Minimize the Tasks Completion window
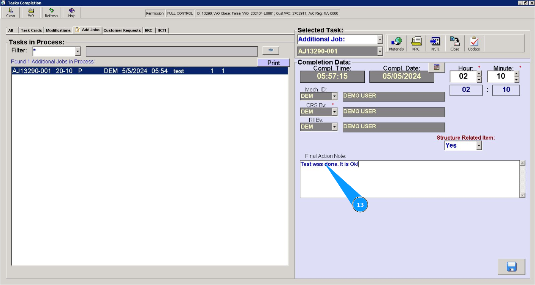 click(x=520, y=3)
